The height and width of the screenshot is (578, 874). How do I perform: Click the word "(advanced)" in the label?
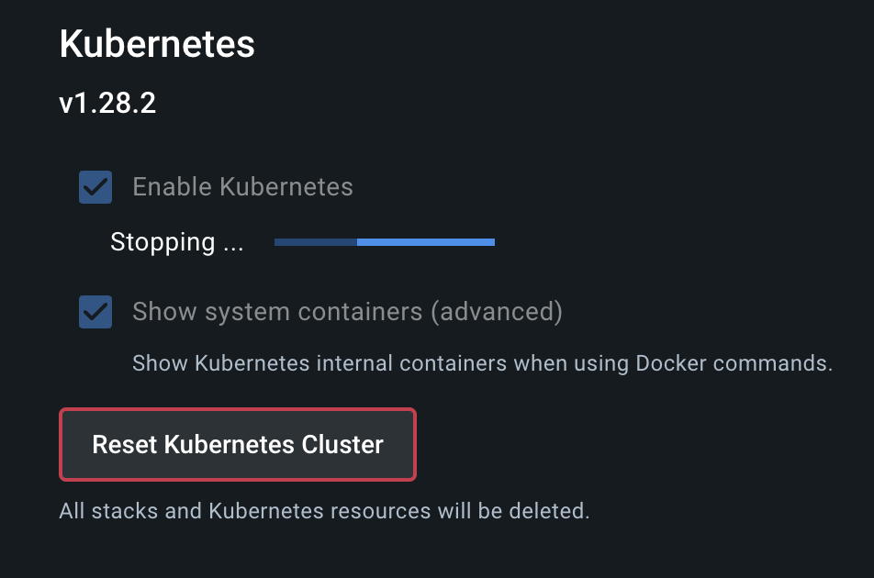[497, 312]
